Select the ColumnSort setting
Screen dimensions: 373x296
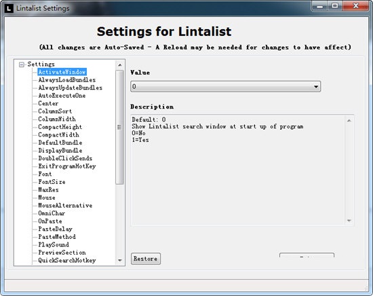[55, 111]
